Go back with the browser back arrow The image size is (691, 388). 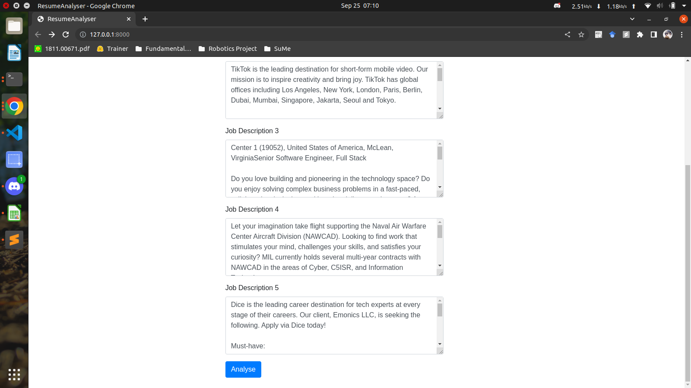[38, 34]
